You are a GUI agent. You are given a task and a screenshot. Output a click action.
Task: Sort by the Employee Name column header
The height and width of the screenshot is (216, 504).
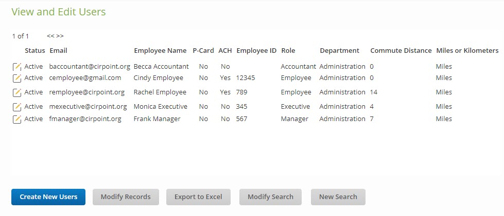pos(160,51)
